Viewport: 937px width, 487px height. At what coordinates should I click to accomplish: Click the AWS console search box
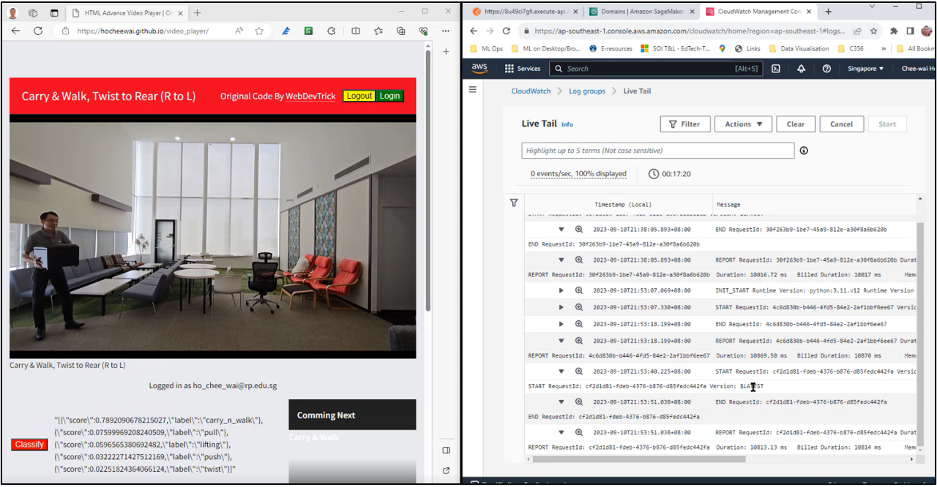[656, 69]
